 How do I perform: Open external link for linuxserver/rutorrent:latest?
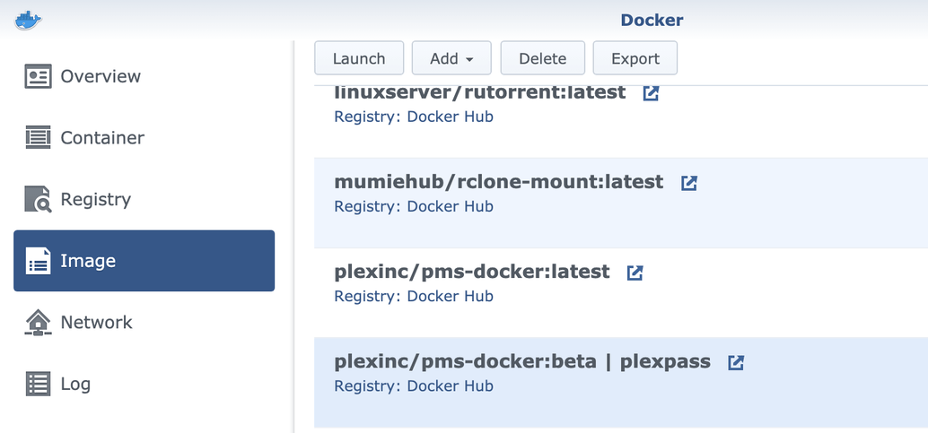click(651, 92)
